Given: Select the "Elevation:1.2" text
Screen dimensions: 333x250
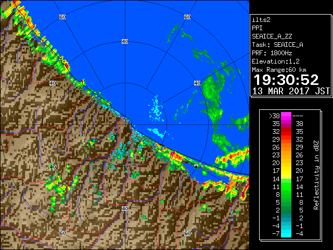Looking at the screenshot, I should click(276, 61).
